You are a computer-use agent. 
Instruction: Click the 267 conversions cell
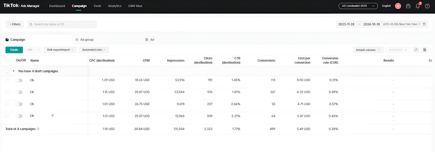(272, 92)
